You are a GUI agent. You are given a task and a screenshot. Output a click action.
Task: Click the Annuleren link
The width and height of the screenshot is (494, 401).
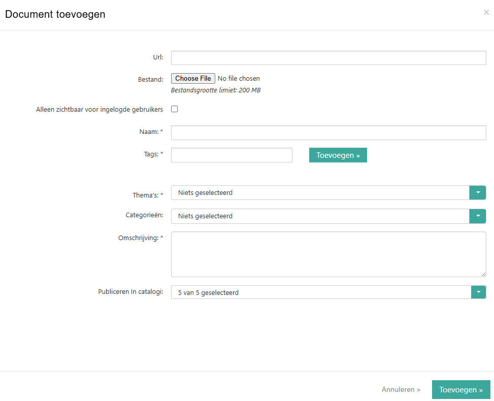tap(401, 390)
